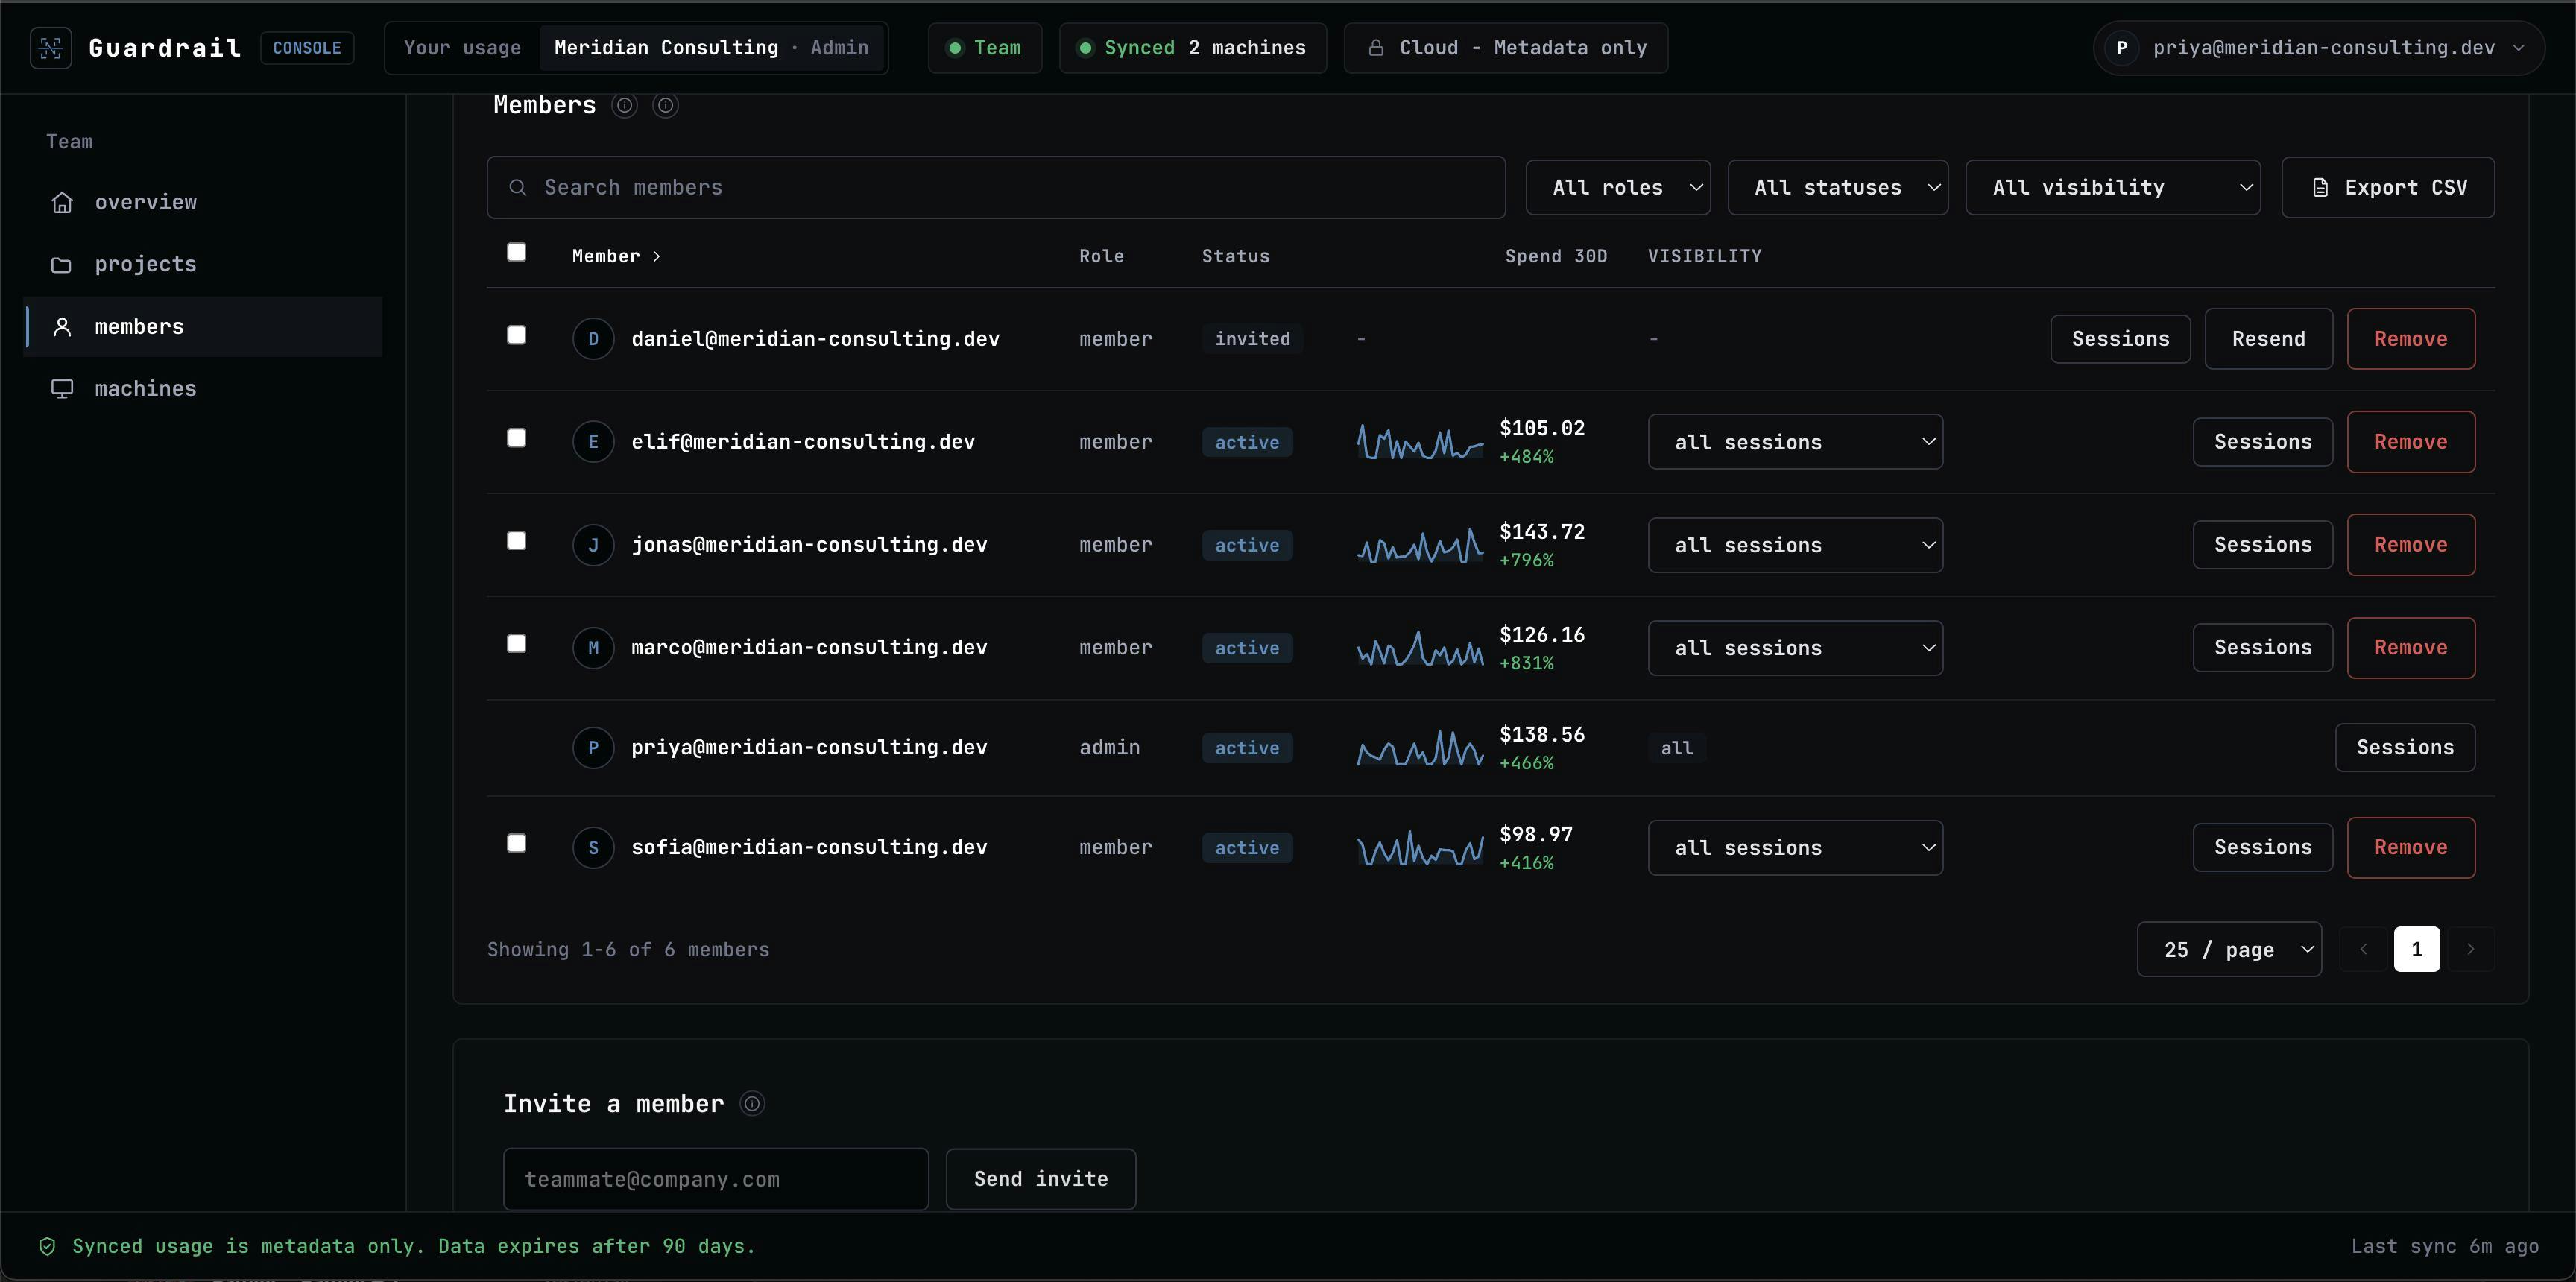Click priya's spend sparkline chart
The width and height of the screenshot is (2576, 1282).
pyautogui.click(x=1420, y=748)
